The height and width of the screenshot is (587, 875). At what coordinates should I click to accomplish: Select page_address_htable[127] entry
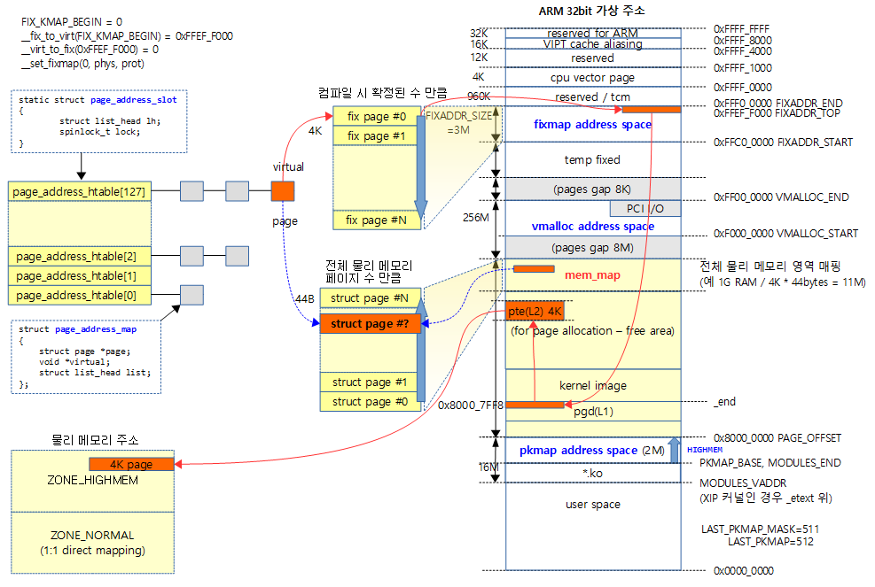point(80,191)
